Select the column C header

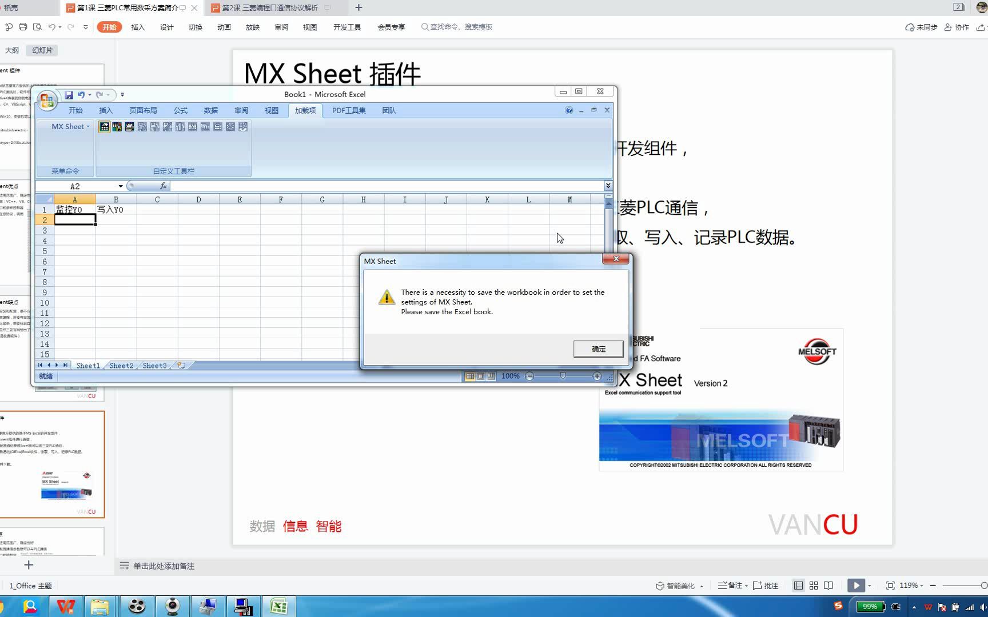(x=157, y=199)
